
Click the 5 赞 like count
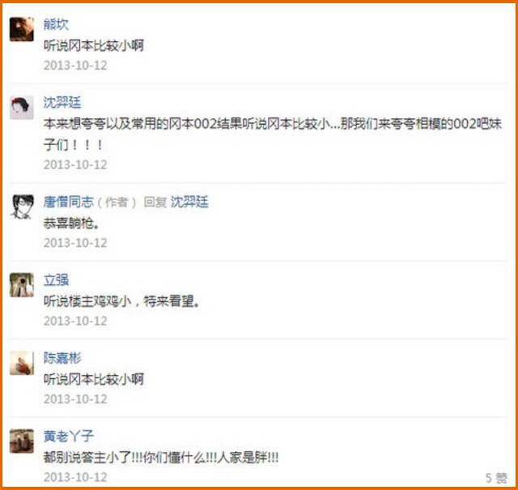click(496, 477)
